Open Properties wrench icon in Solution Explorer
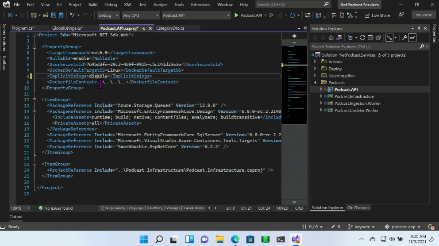Screen dimensions: 439x246 pos(404,38)
